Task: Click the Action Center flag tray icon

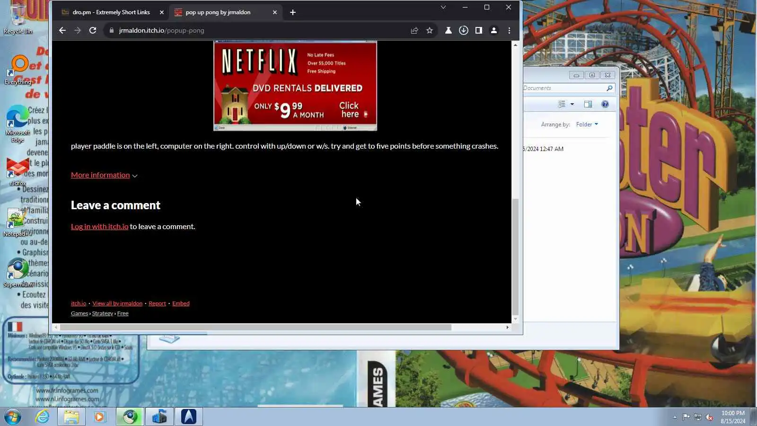Action: click(x=686, y=417)
